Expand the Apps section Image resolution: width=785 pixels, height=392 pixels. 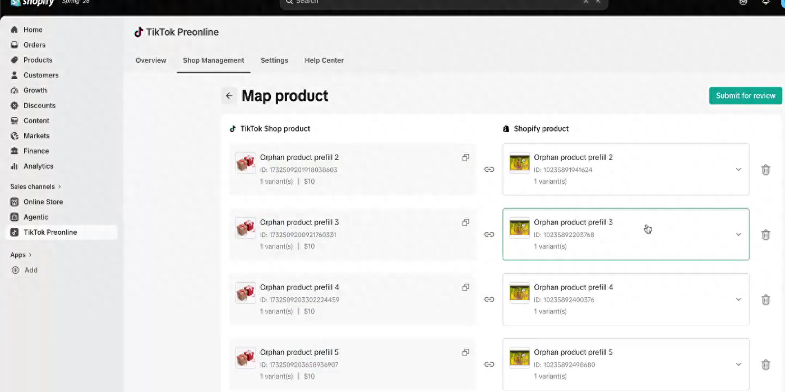(x=21, y=255)
